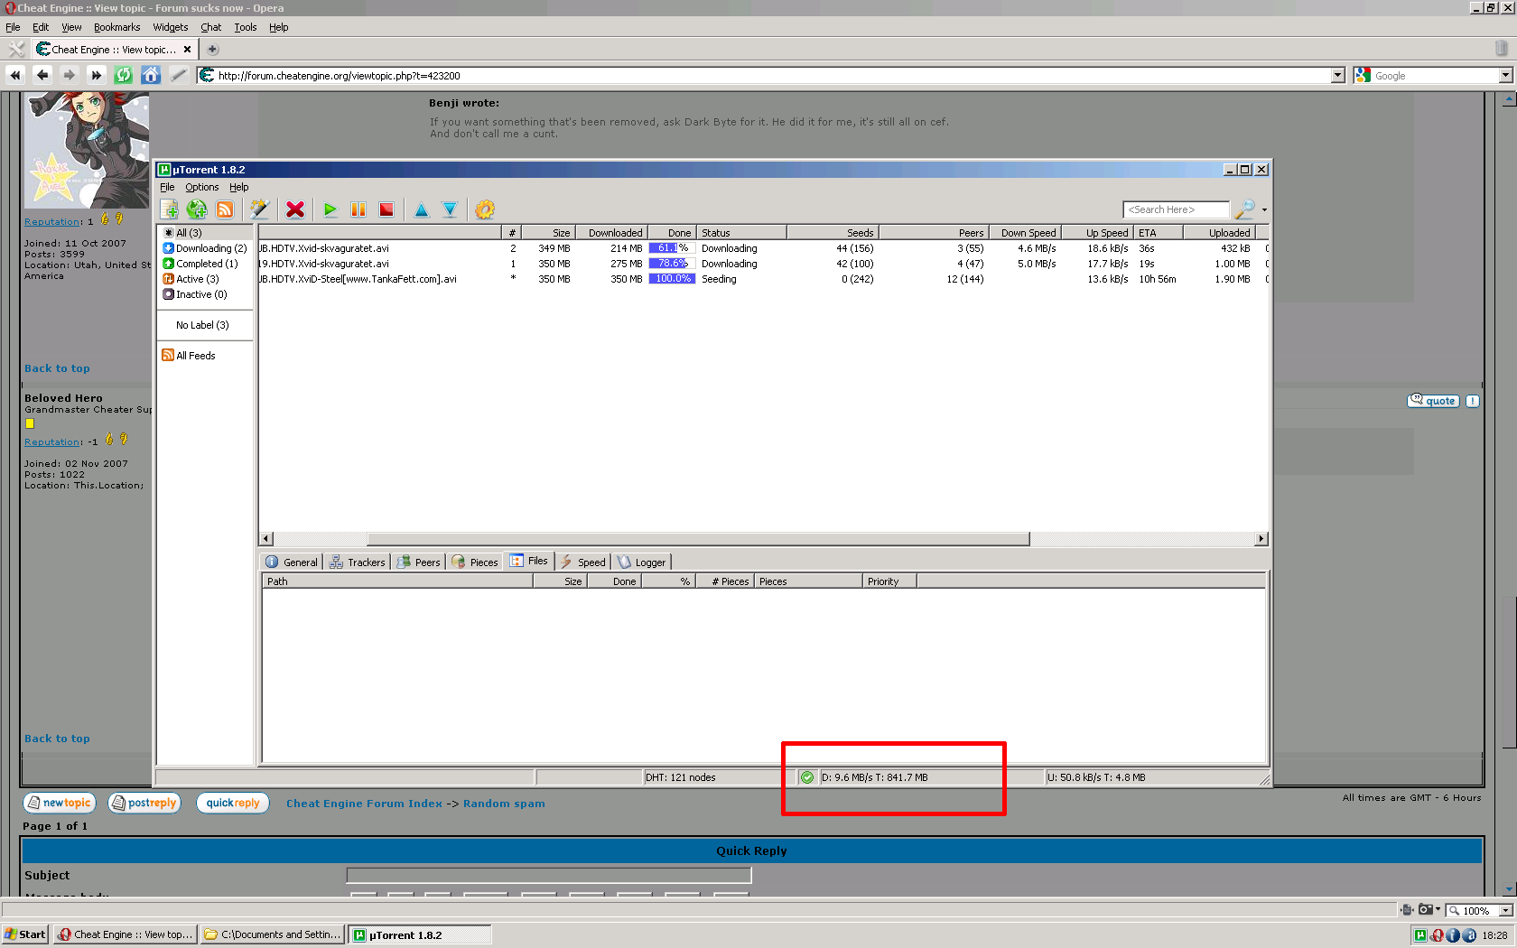
Task: Click the µTorrent search box
Action: (x=1176, y=209)
